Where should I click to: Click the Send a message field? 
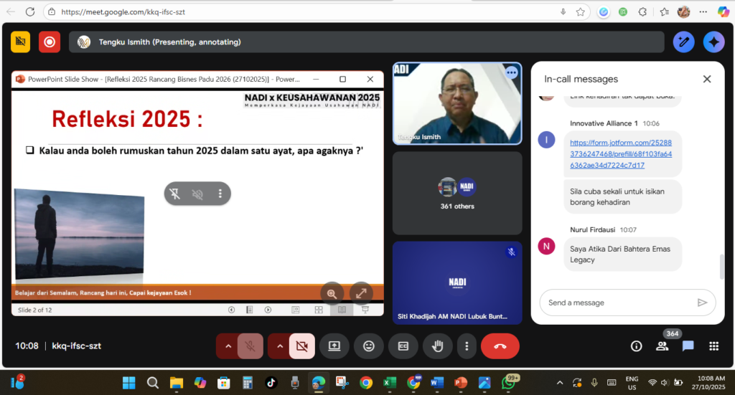pyautogui.click(x=617, y=303)
